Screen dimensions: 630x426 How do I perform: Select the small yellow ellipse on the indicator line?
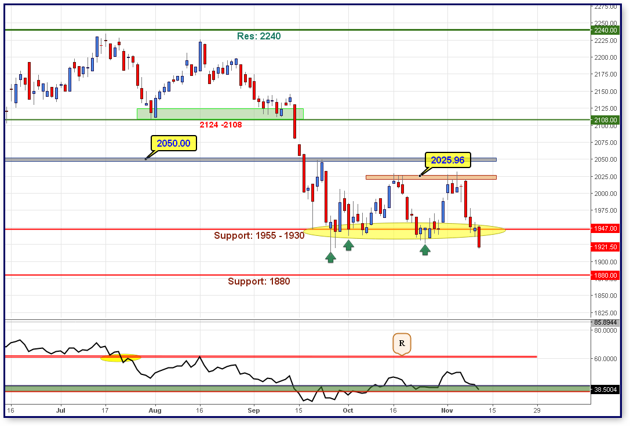pyautogui.click(x=120, y=358)
